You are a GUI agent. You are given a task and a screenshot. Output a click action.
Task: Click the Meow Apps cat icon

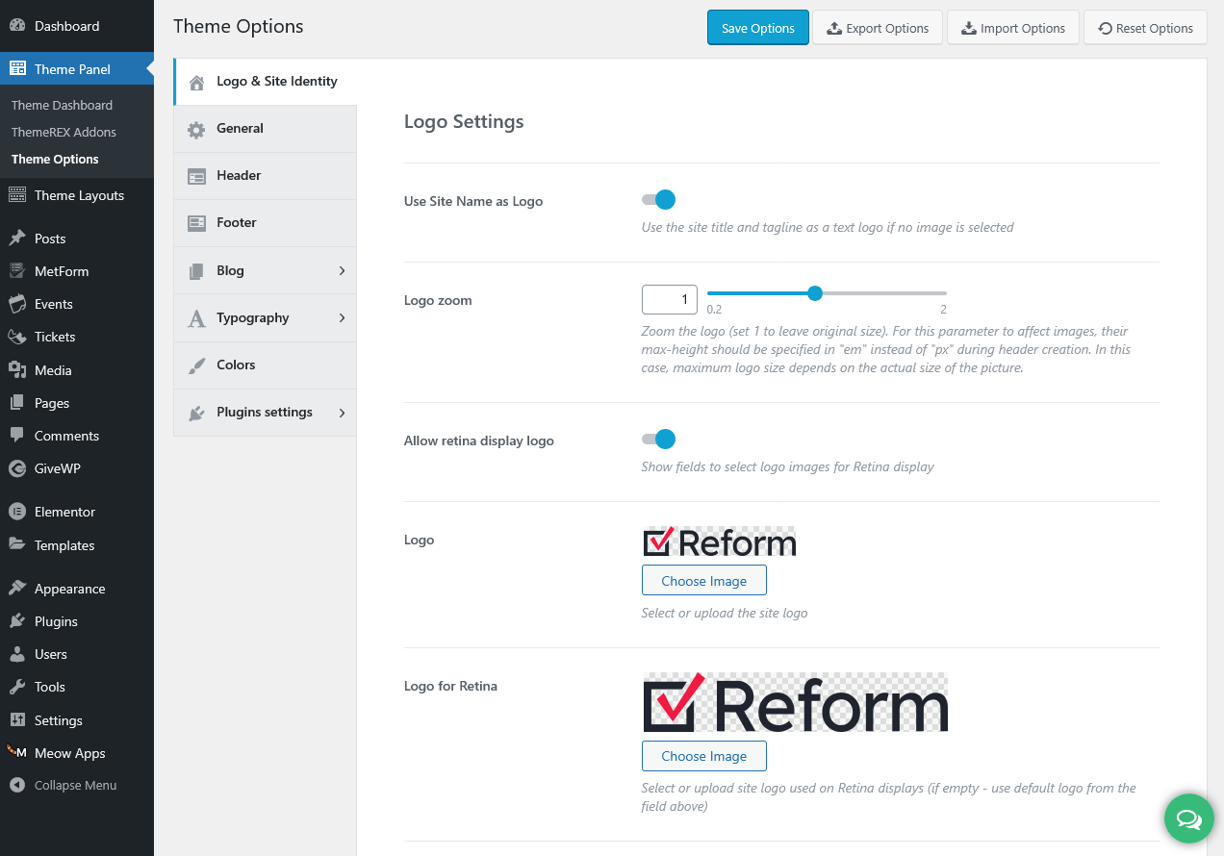coord(17,753)
